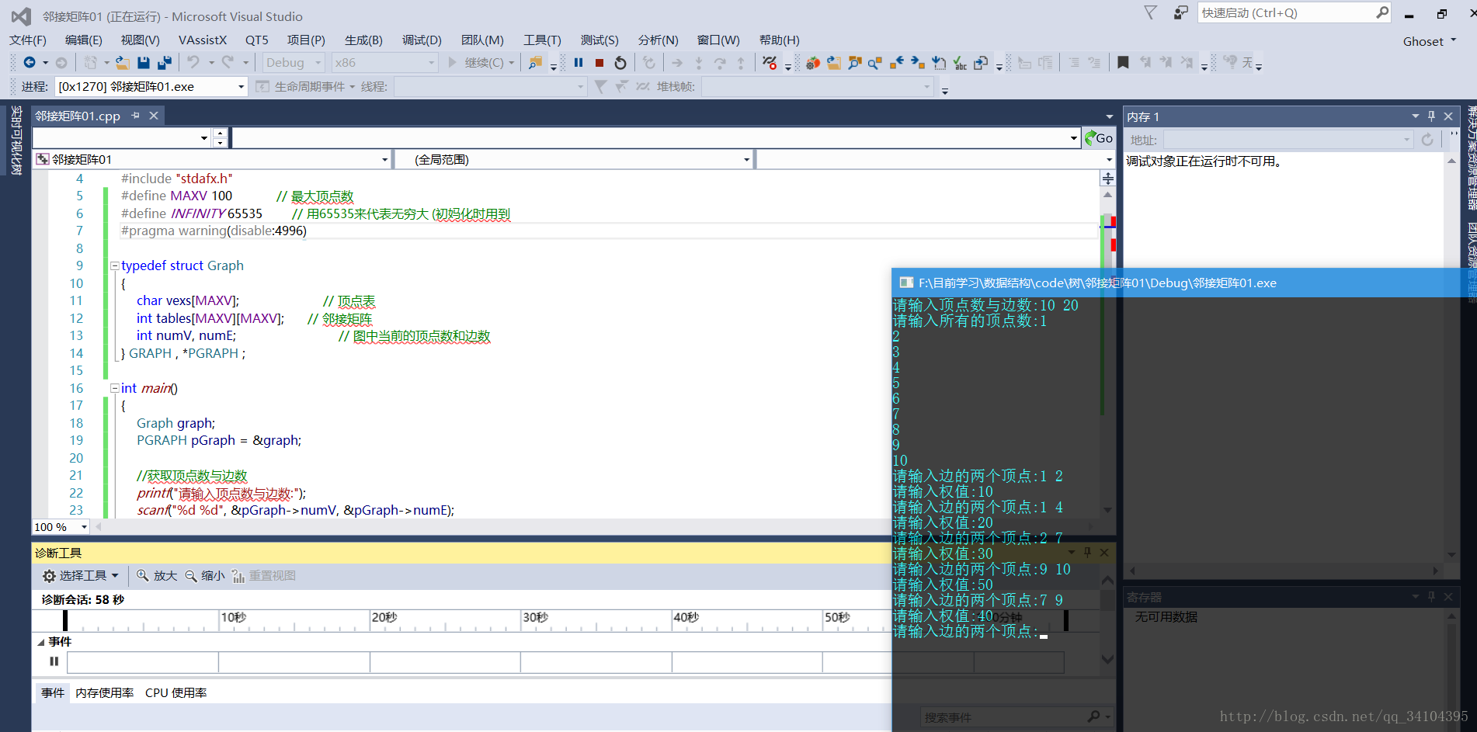This screenshot has height=732, width=1477.
Task: Click the Undo arrow icon
Action: [x=193, y=62]
